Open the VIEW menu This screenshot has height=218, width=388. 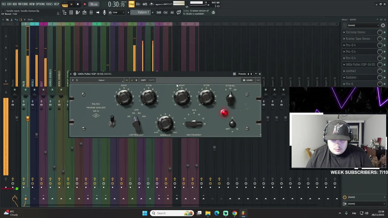tap(32, 4)
